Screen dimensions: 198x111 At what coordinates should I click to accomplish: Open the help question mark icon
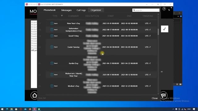coord(164,9)
